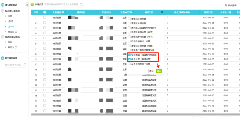This screenshot has height=118, width=240.
Task: Check 道路通行费电子普通发票 option
Action: (x=130, y=50)
